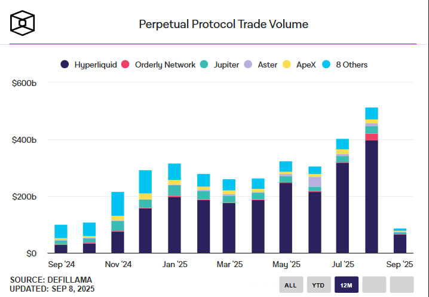Image resolution: width=429 pixels, height=297 pixels.
Task: Click the Sep '24 bar
Action: tap(61, 239)
